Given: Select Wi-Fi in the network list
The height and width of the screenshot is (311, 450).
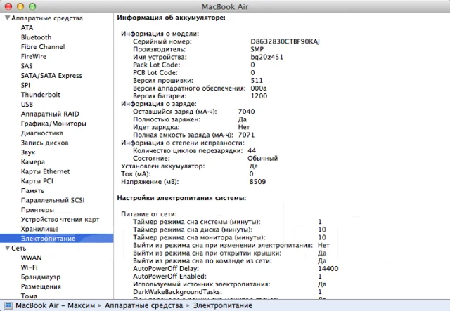Looking at the screenshot, I should (30, 267).
